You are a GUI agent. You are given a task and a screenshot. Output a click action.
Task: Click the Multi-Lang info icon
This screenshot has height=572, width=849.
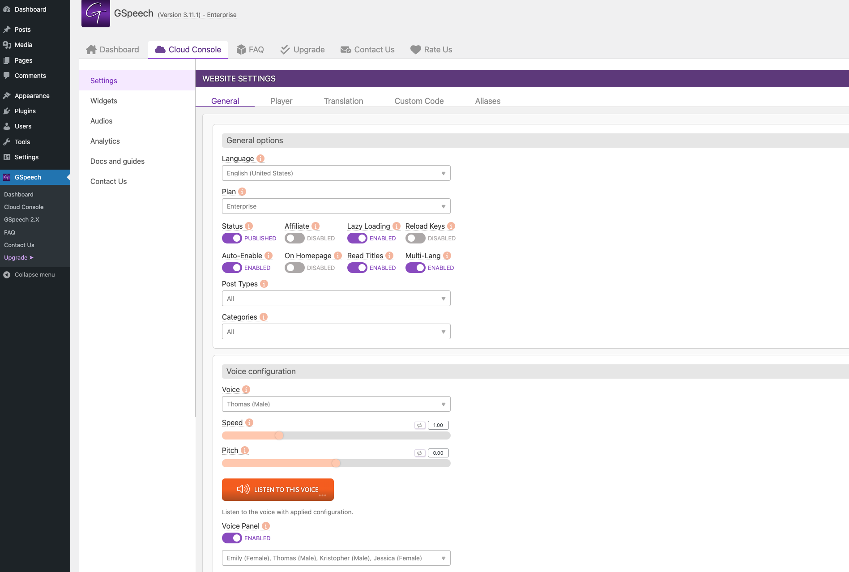(447, 256)
